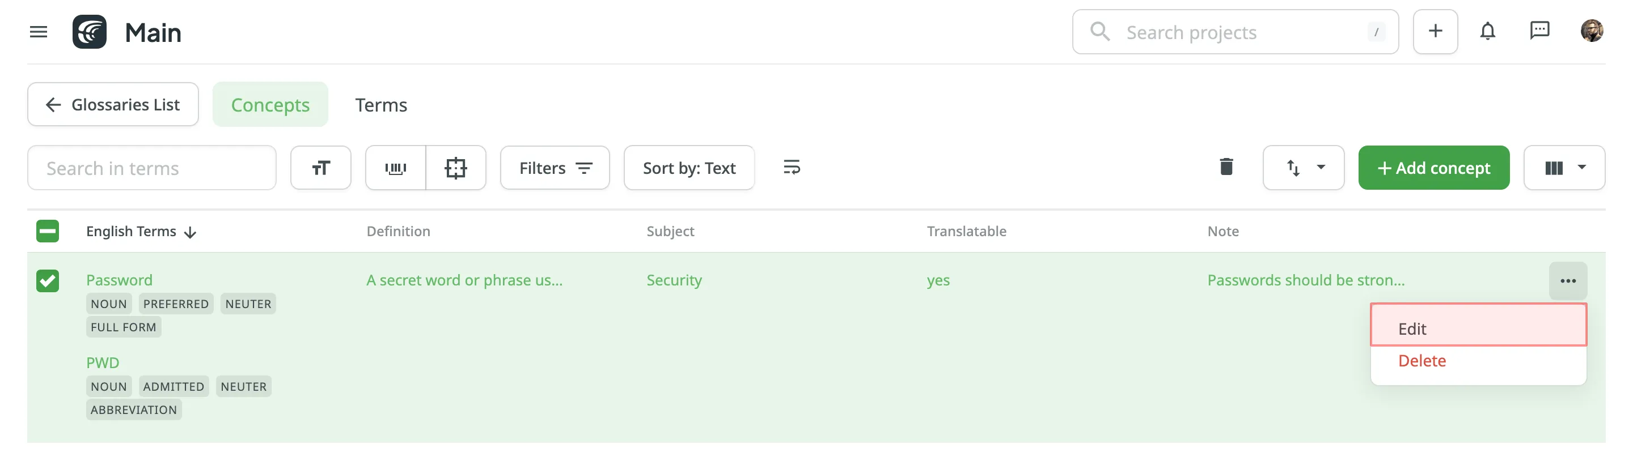Click the plus create button in header
This screenshot has height=461, width=1633.
1435,32
